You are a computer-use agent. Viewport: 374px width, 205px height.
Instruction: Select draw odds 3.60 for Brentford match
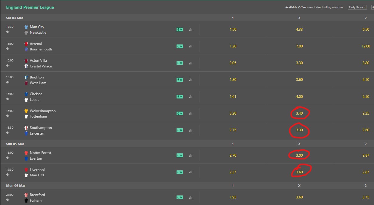(299, 197)
